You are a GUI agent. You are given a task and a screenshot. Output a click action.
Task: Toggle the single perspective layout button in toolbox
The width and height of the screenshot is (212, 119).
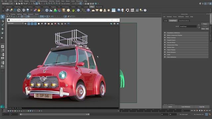[3, 47]
